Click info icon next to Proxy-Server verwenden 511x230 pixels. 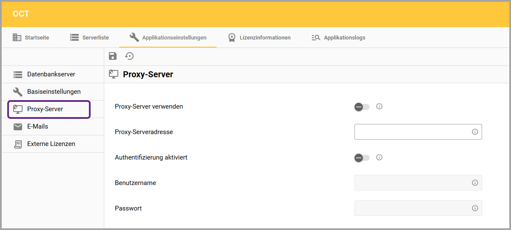(x=380, y=107)
